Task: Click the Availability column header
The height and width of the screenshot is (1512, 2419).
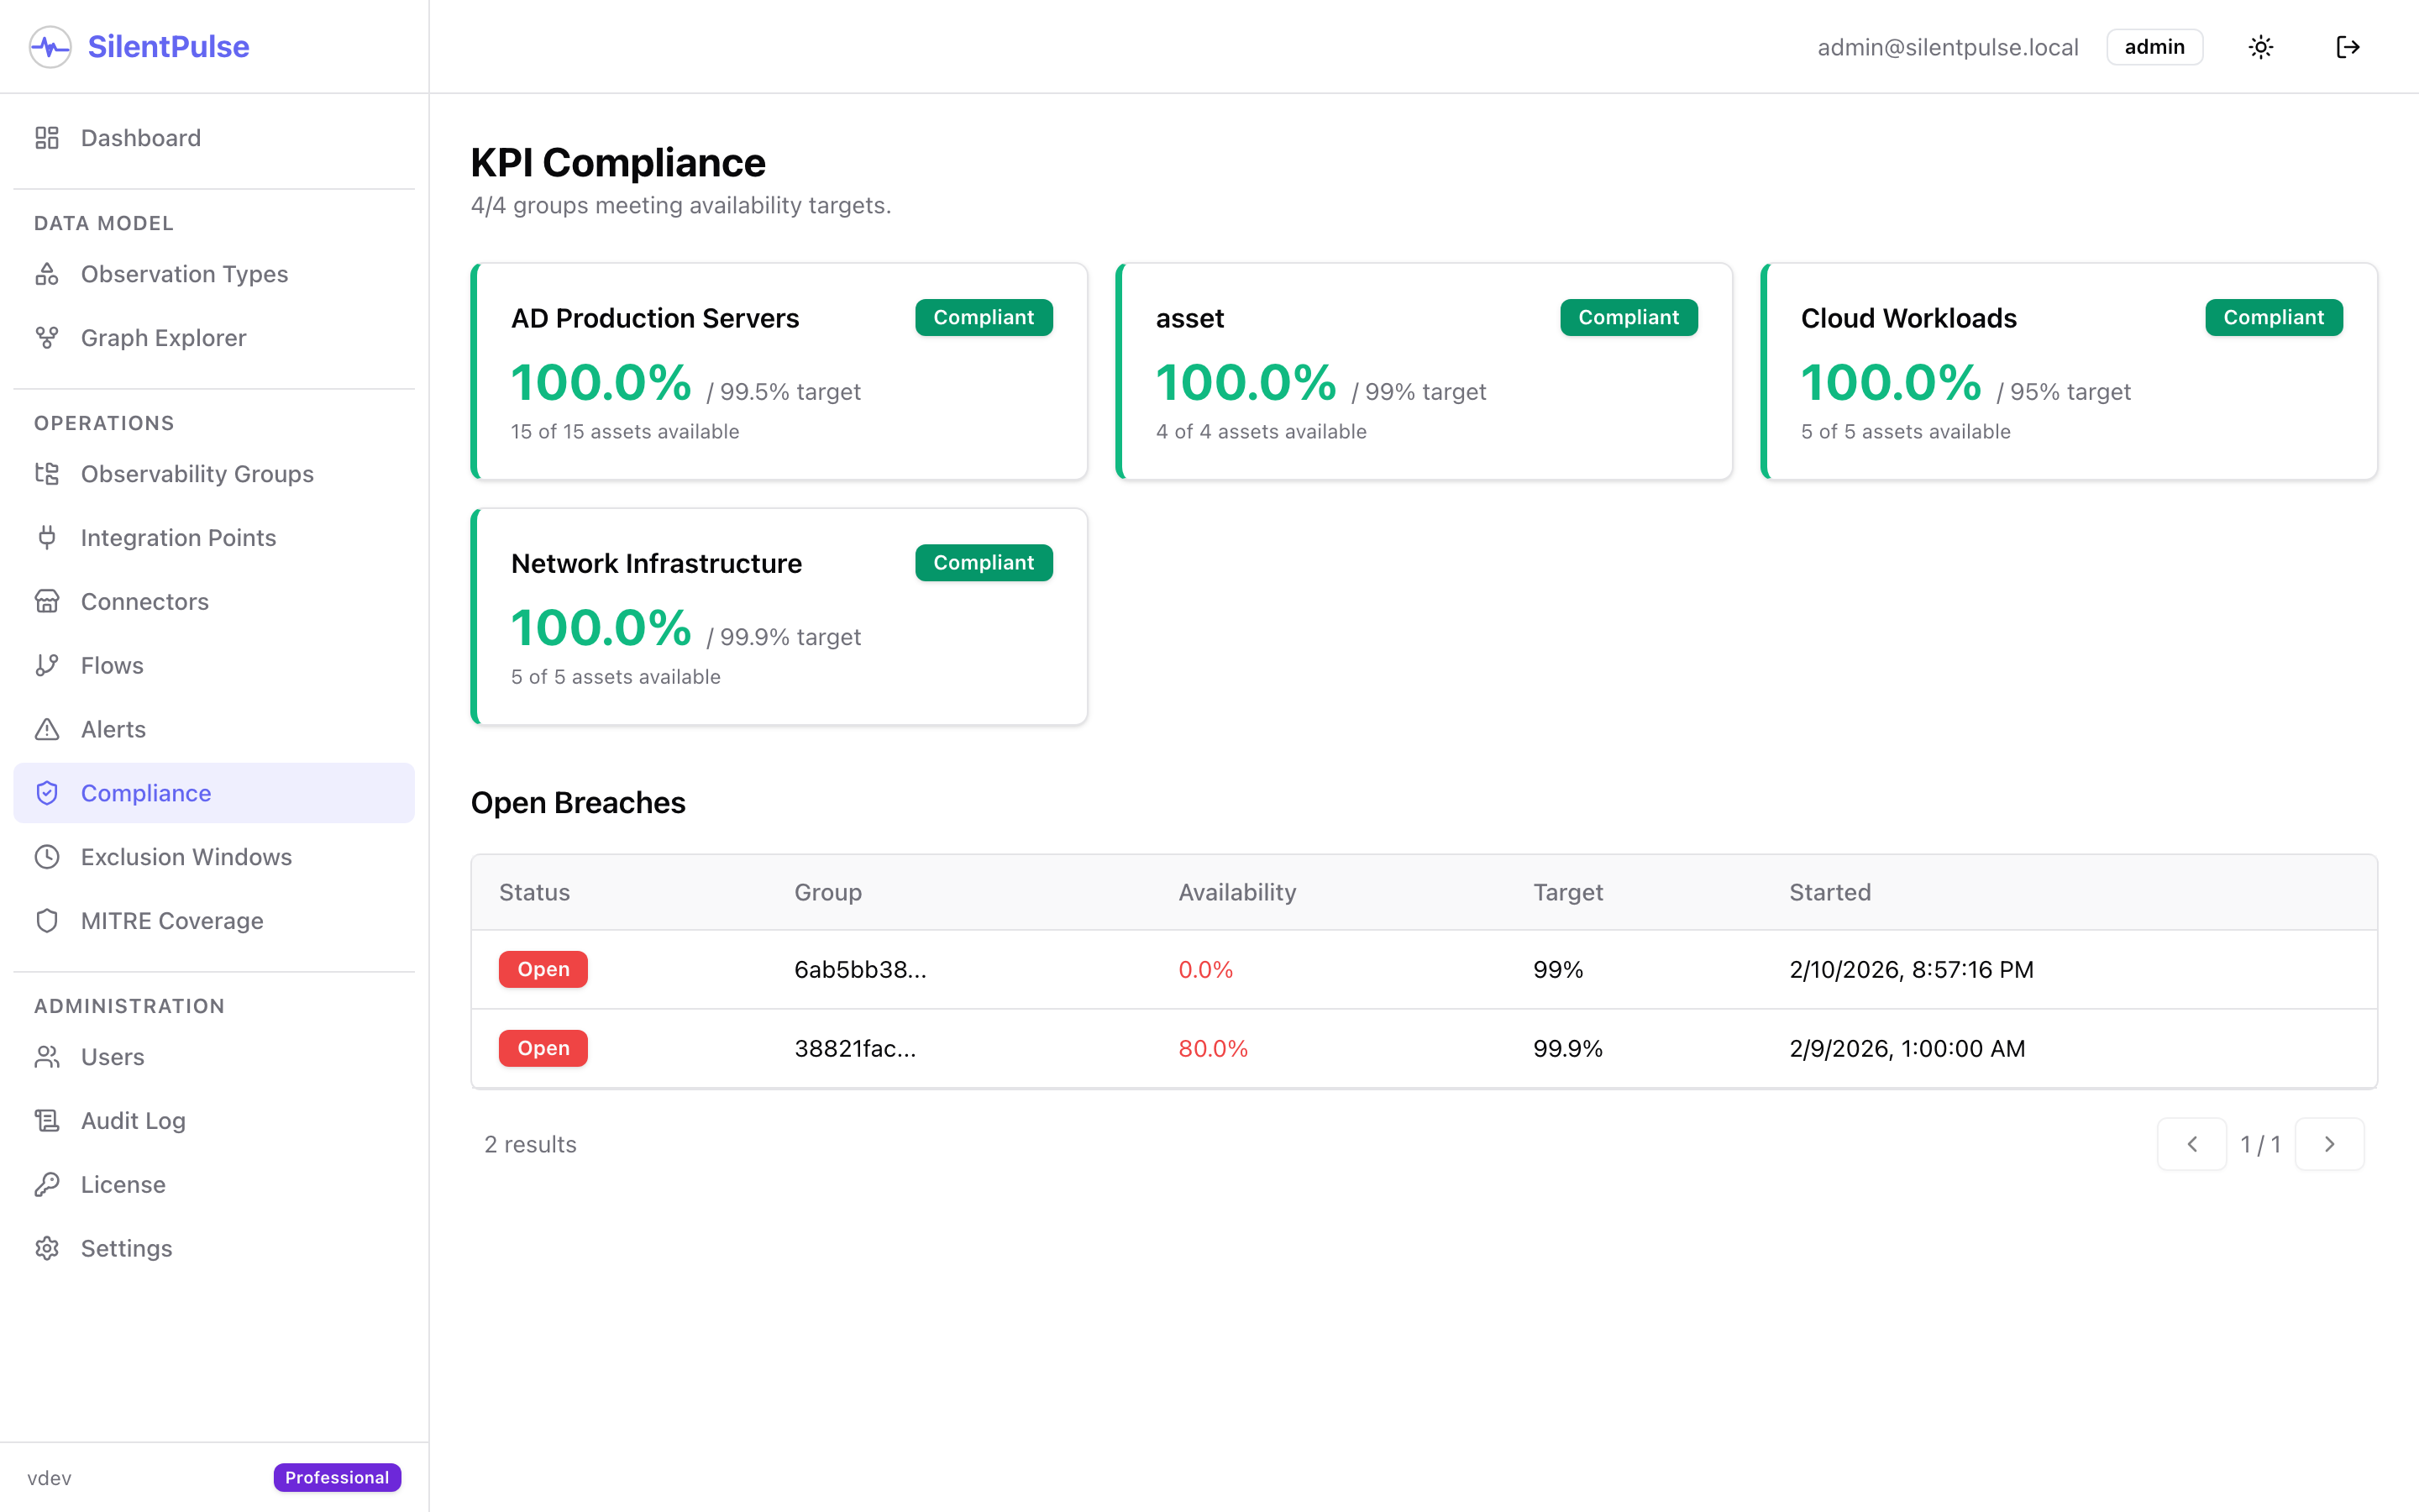Action: tap(1236, 892)
